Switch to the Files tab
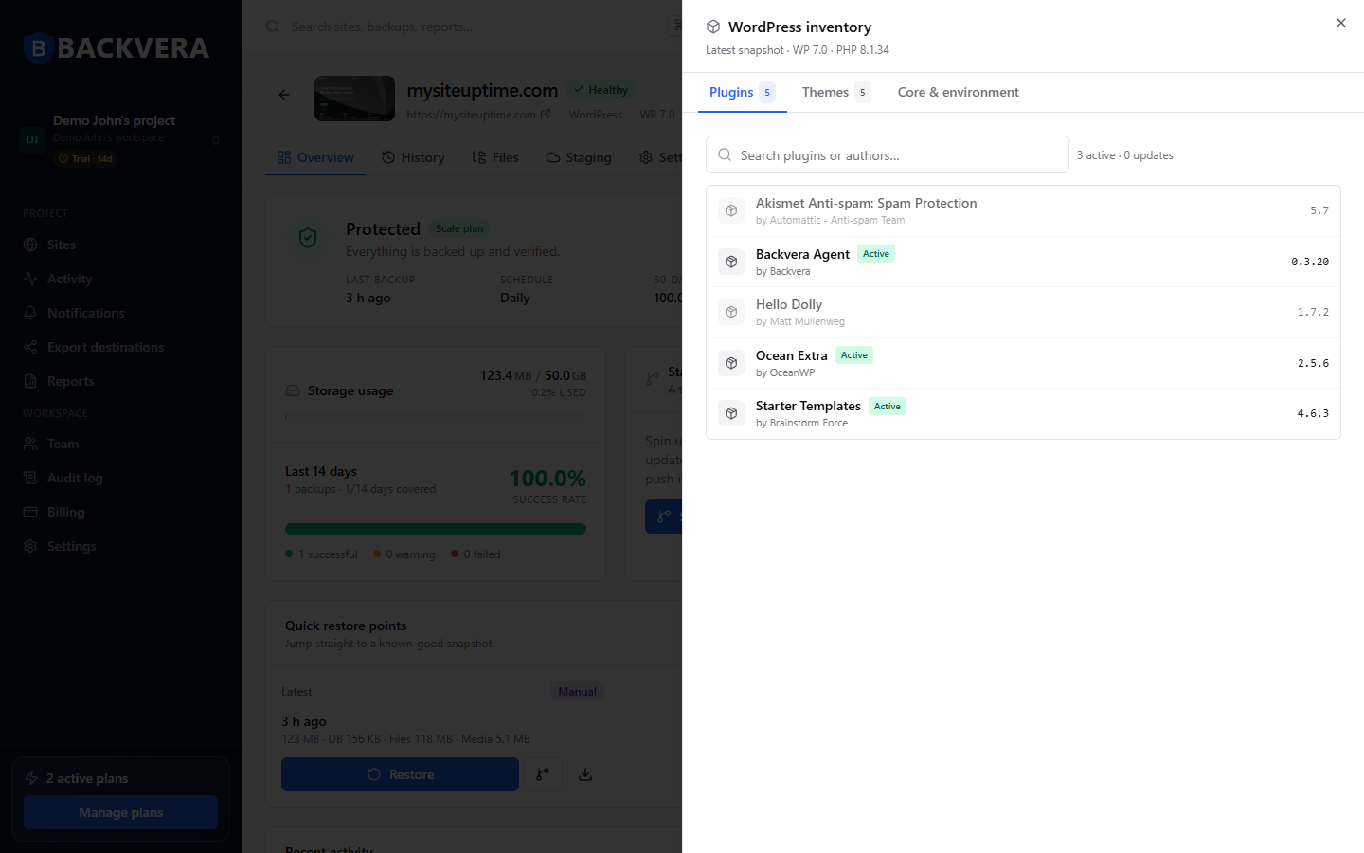The height and width of the screenshot is (853, 1364). (495, 157)
